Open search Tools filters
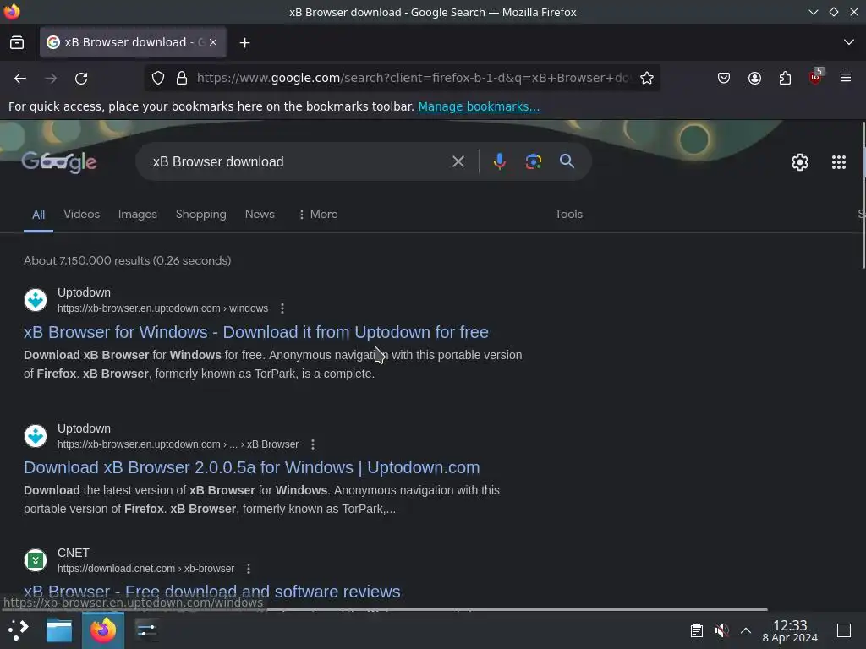The height and width of the screenshot is (649, 866). click(569, 214)
